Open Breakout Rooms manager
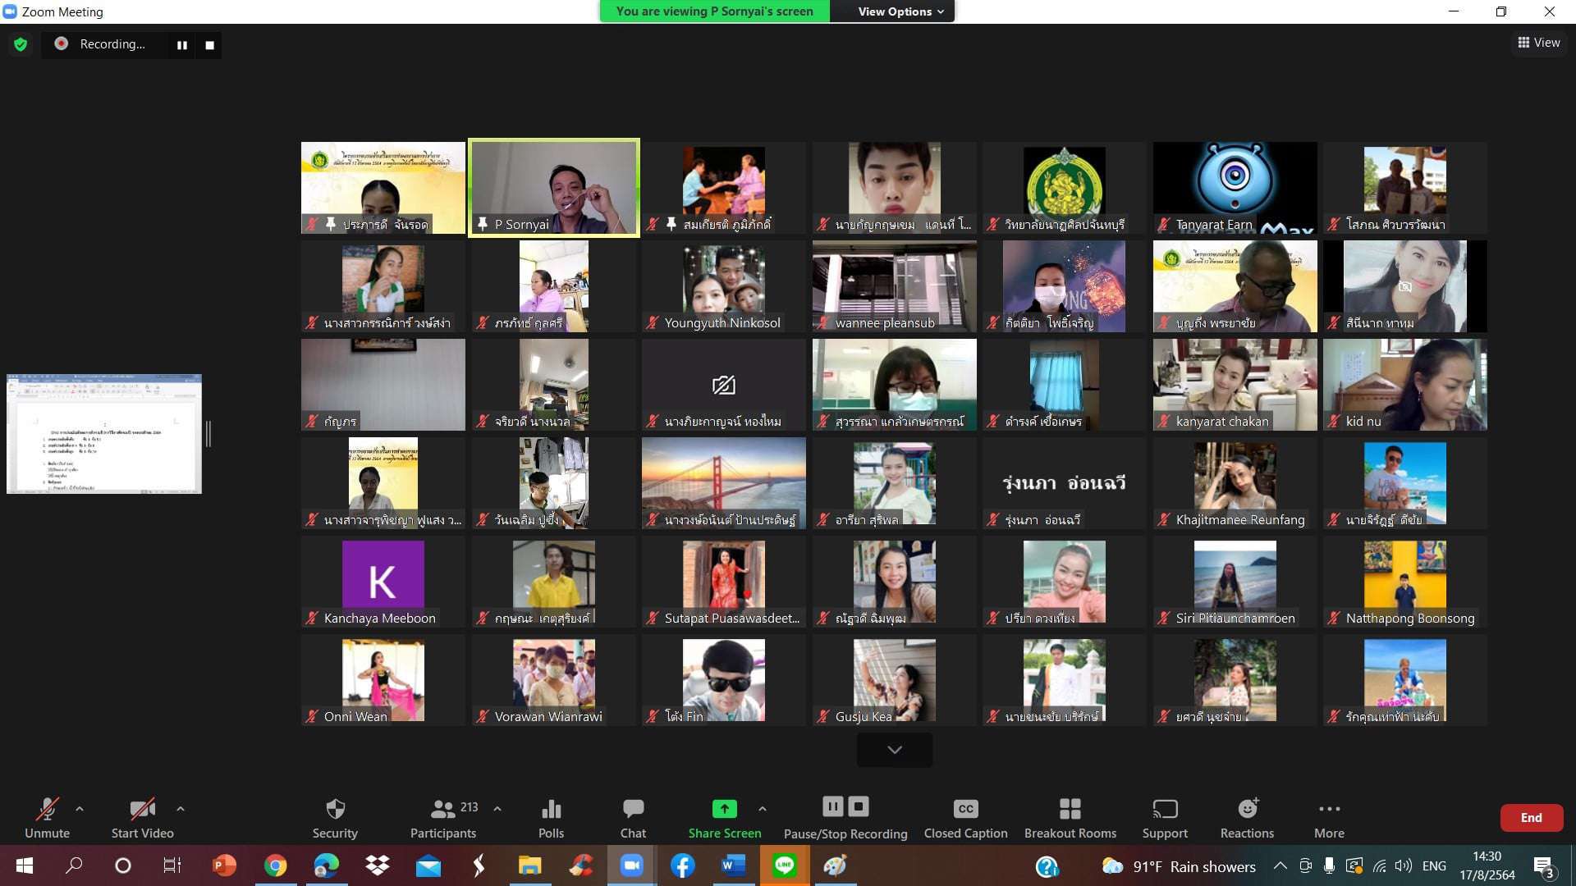The width and height of the screenshot is (1576, 886). click(x=1070, y=817)
